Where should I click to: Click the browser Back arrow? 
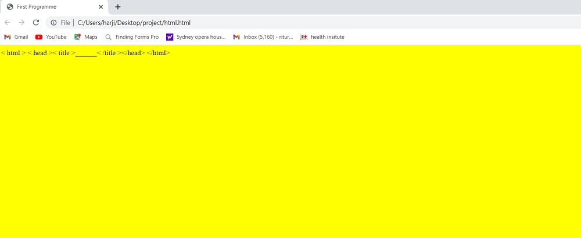pyautogui.click(x=8, y=23)
